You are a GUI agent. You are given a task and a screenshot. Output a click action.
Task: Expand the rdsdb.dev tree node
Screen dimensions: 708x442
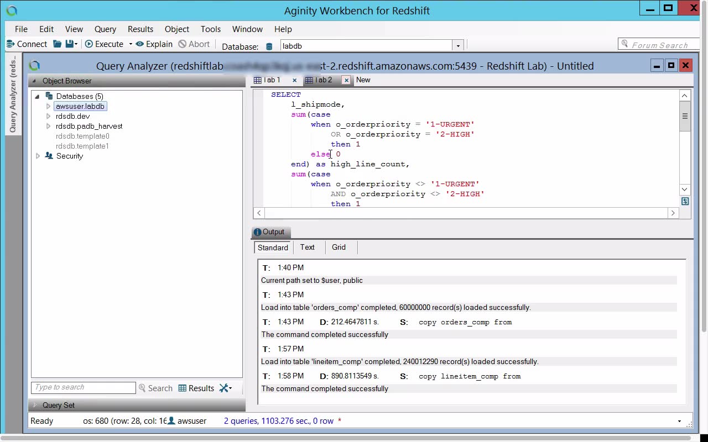click(48, 117)
